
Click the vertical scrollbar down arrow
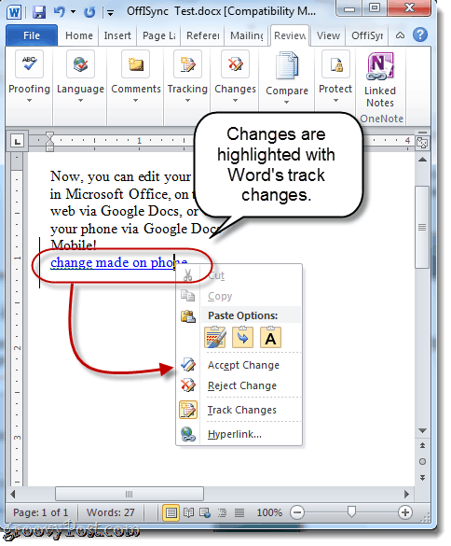tap(422, 431)
